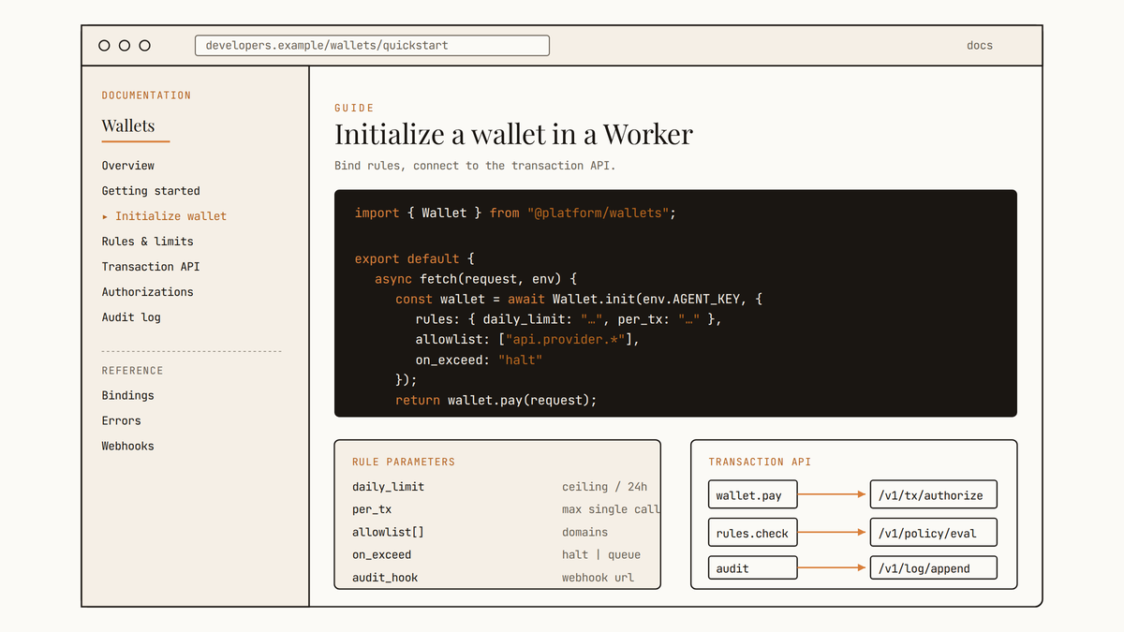Click the per_tx parameter name
This screenshot has height=632, width=1124.
[372, 510]
